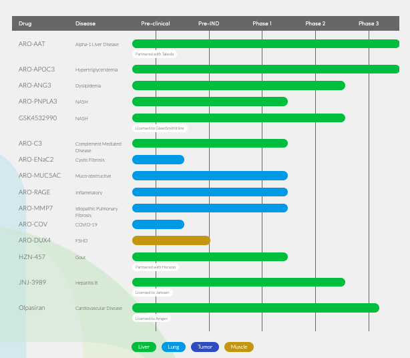
Task: Click the Hypertriglyceridemia disease text
Action: [96, 70]
